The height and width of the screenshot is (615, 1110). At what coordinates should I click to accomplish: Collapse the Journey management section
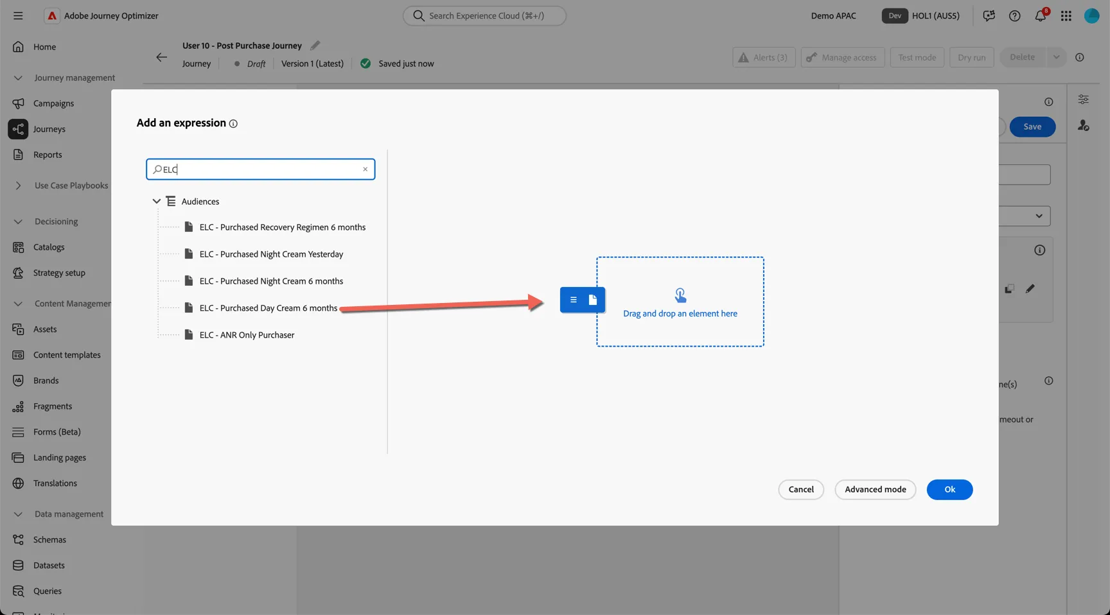tap(18, 78)
